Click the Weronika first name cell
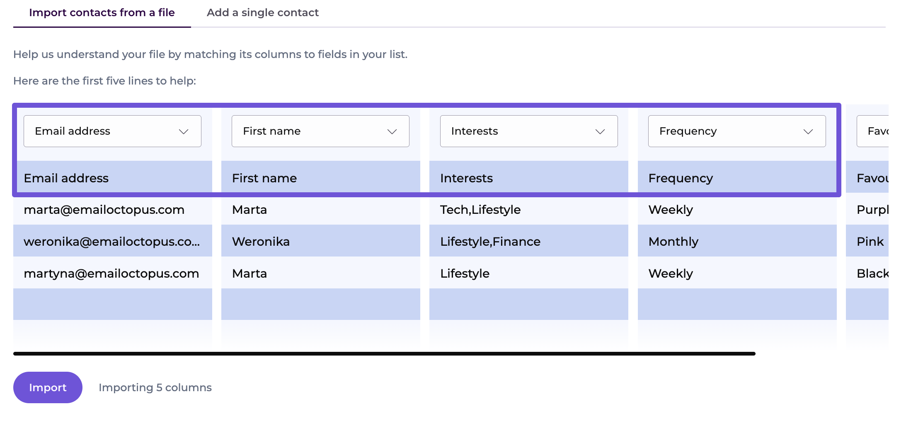 pos(261,242)
